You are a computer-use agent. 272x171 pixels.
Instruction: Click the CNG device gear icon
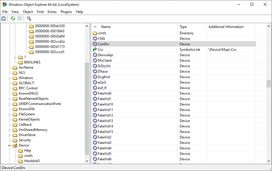pyautogui.click(x=95, y=39)
